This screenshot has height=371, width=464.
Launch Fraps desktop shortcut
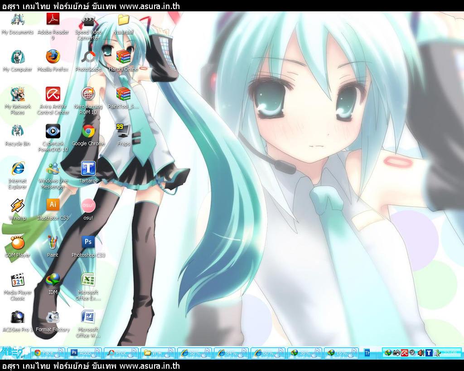[123, 136]
